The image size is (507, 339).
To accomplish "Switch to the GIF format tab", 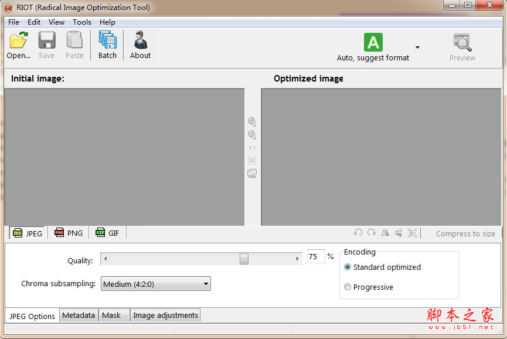I will pyautogui.click(x=107, y=233).
